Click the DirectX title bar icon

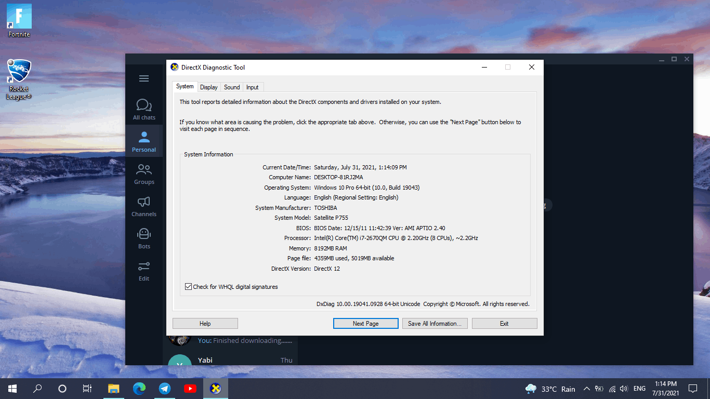coord(175,67)
